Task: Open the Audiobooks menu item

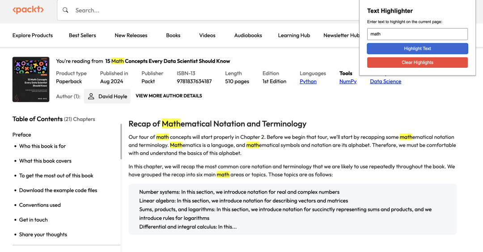Action: (x=248, y=35)
